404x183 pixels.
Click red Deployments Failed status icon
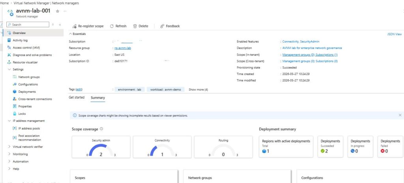coord(383,151)
